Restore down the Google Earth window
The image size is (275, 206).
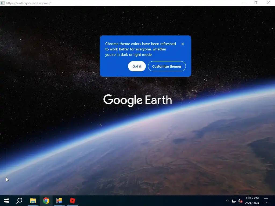coord(256,3)
